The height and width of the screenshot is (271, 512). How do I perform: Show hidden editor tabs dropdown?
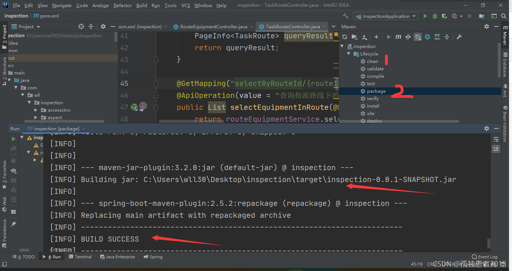point(333,26)
